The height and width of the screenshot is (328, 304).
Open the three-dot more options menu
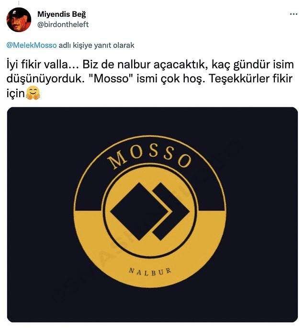click(293, 14)
